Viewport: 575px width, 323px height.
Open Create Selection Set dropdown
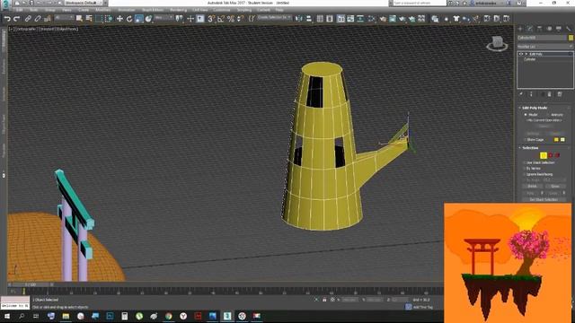pyautogui.click(x=274, y=18)
